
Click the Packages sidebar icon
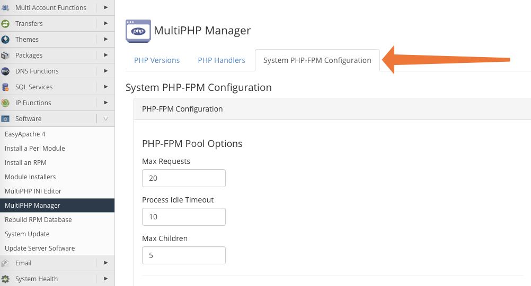point(6,56)
